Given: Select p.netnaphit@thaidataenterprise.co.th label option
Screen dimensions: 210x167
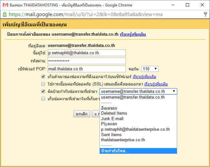Looking at the screenshot, I should point(138,129).
